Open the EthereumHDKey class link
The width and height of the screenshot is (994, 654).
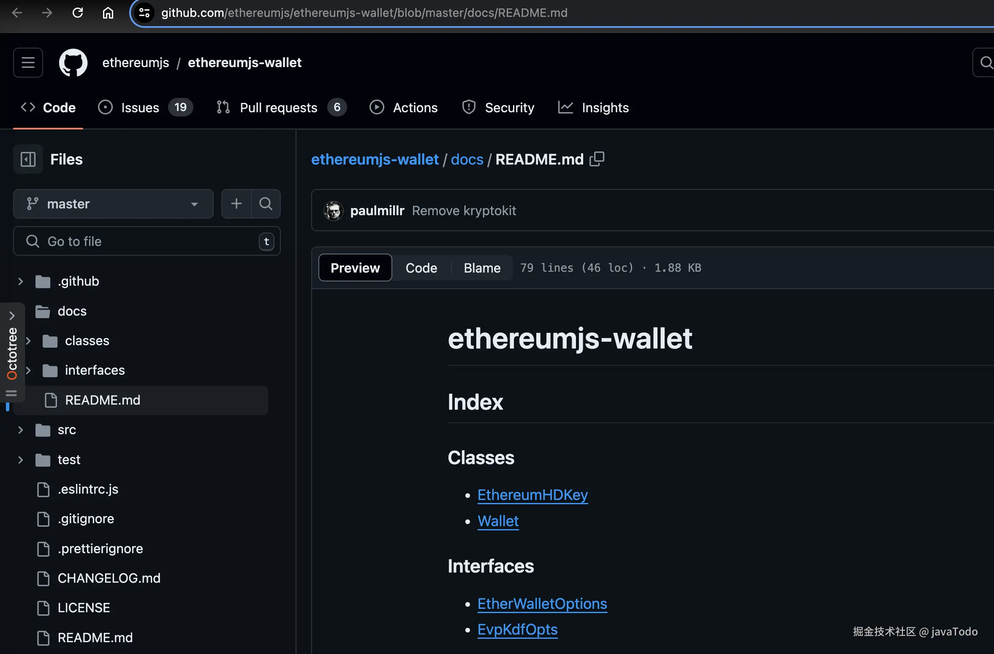pyautogui.click(x=532, y=495)
